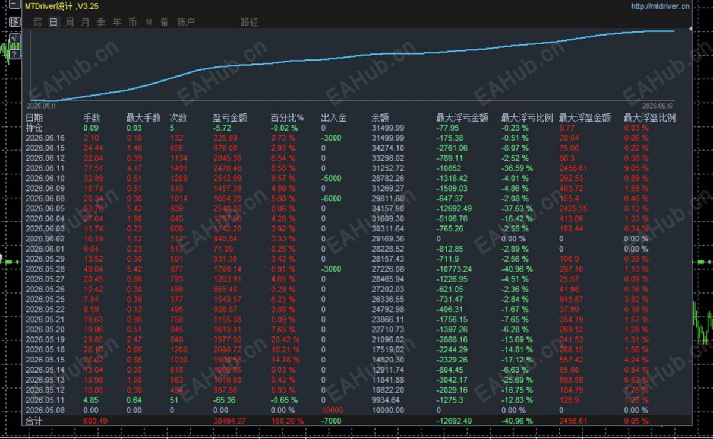Select the 2026.05.11 date row
713x439 pixels.
[45, 400]
